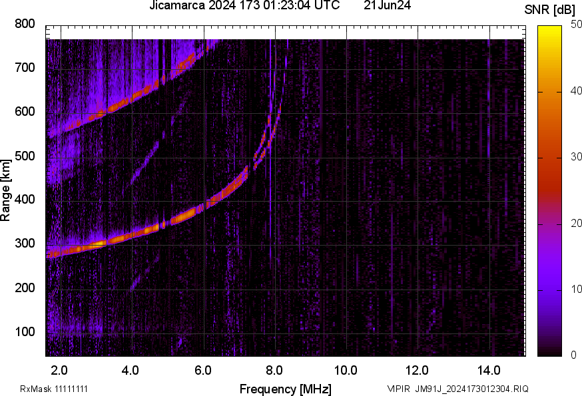The image size is (582, 396).
Task: Click the 'RxMask 11111111' footer text
Action: (x=54, y=389)
